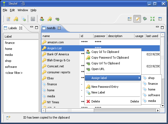Click the green bug icon in the top-right toolbar
The width and height of the screenshot is (168, 124).
(x=145, y=19)
